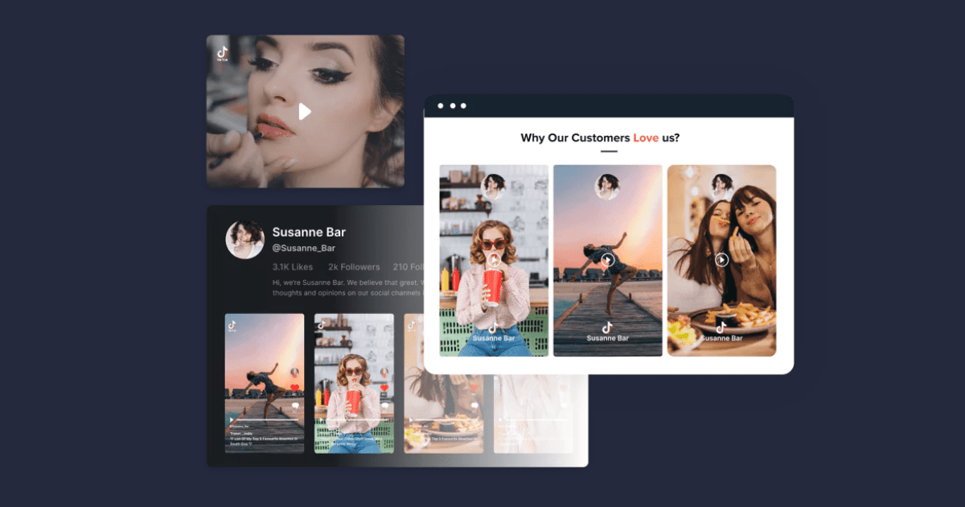Click the @Susanne_Bar username handle
965x507 pixels.
(303, 249)
